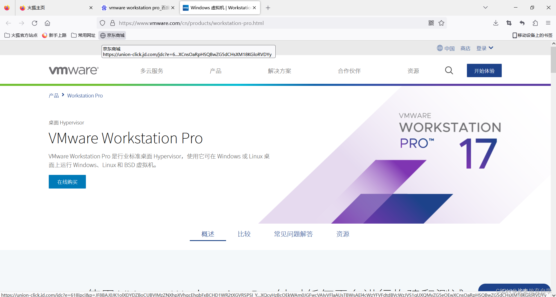The image size is (556, 297).
Task: Show site security lock info
Action: (113, 23)
